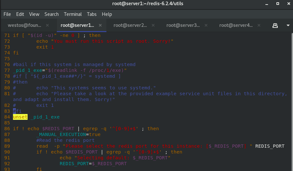The width and height of the screenshot is (293, 171).
Task: Click "fi" on line 74
Action: pyautogui.click(x=16, y=53)
